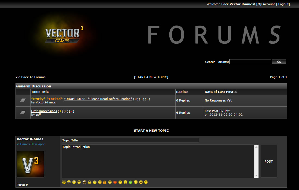The image size is (299, 190).
Task: Go back via Back To Forums link
Action: point(30,77)
